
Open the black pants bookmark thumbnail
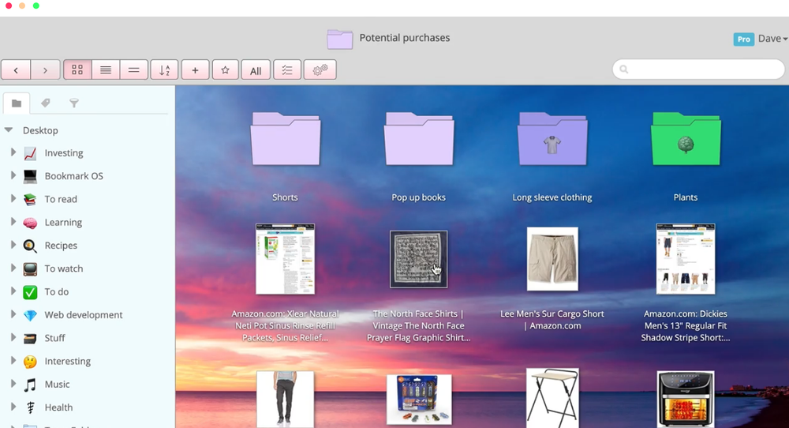pyautogui.click(x=286, y=400)
